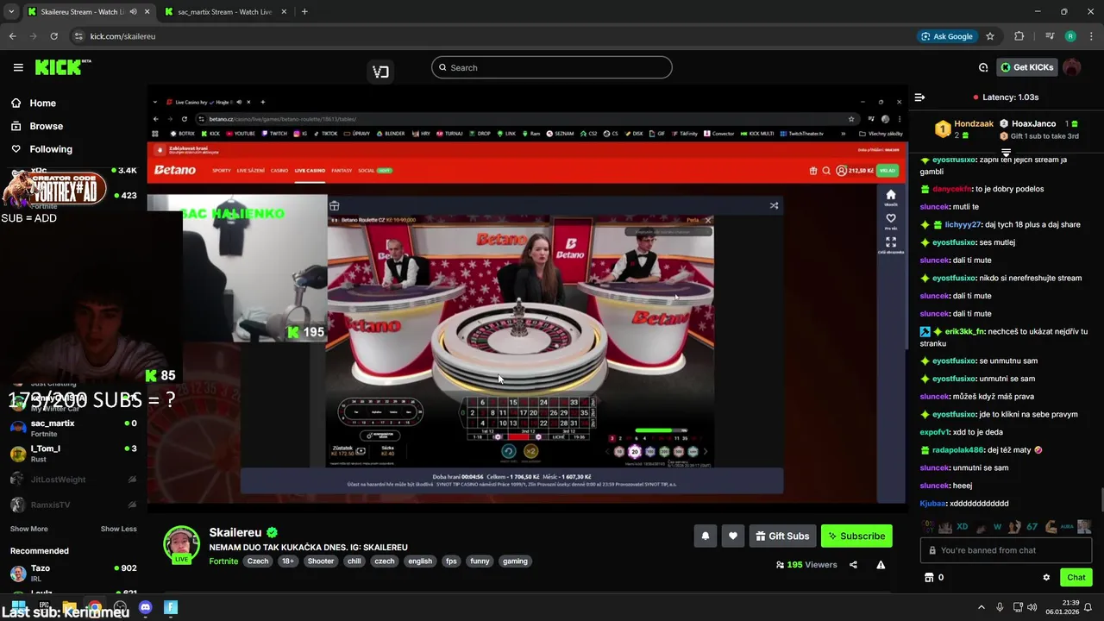
Task: Select the gaming tag
Action: tap(515, 561)
